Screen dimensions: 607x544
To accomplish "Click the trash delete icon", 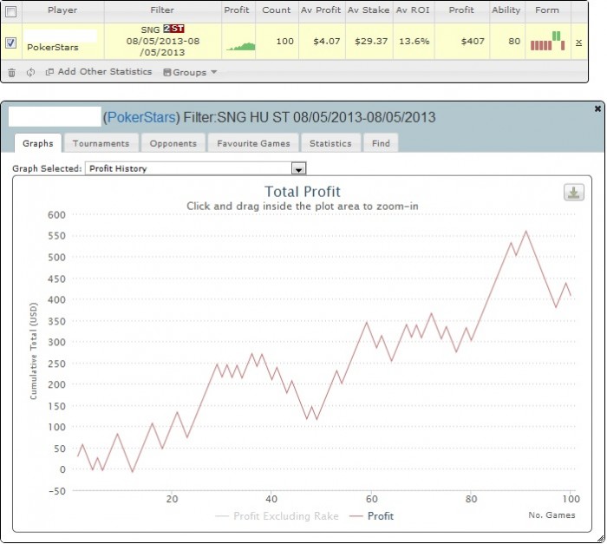I will point(11,73).
